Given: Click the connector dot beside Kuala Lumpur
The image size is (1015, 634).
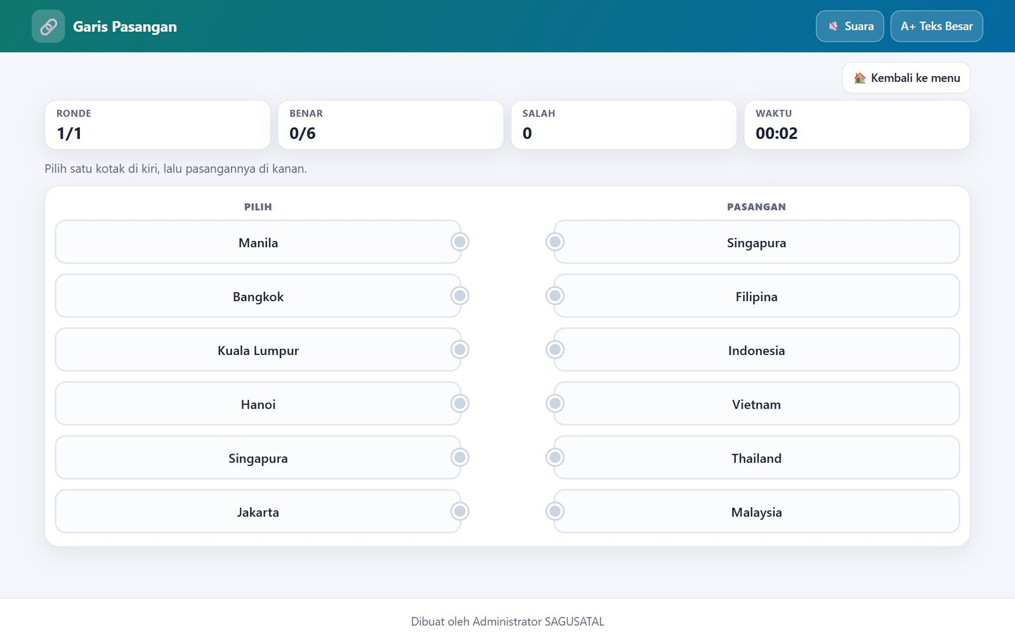Looking at the screenshot, I should click(x=460, y=349).
